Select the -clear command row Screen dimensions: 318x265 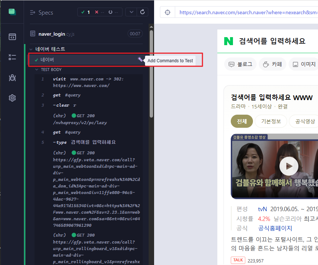pos(88,105)
